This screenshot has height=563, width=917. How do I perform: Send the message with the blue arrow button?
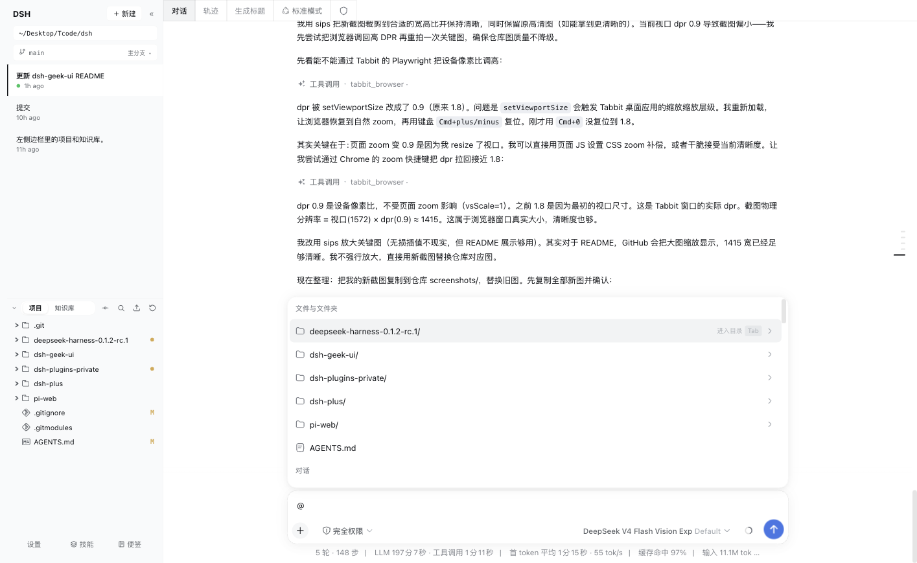tap(773, 529)
